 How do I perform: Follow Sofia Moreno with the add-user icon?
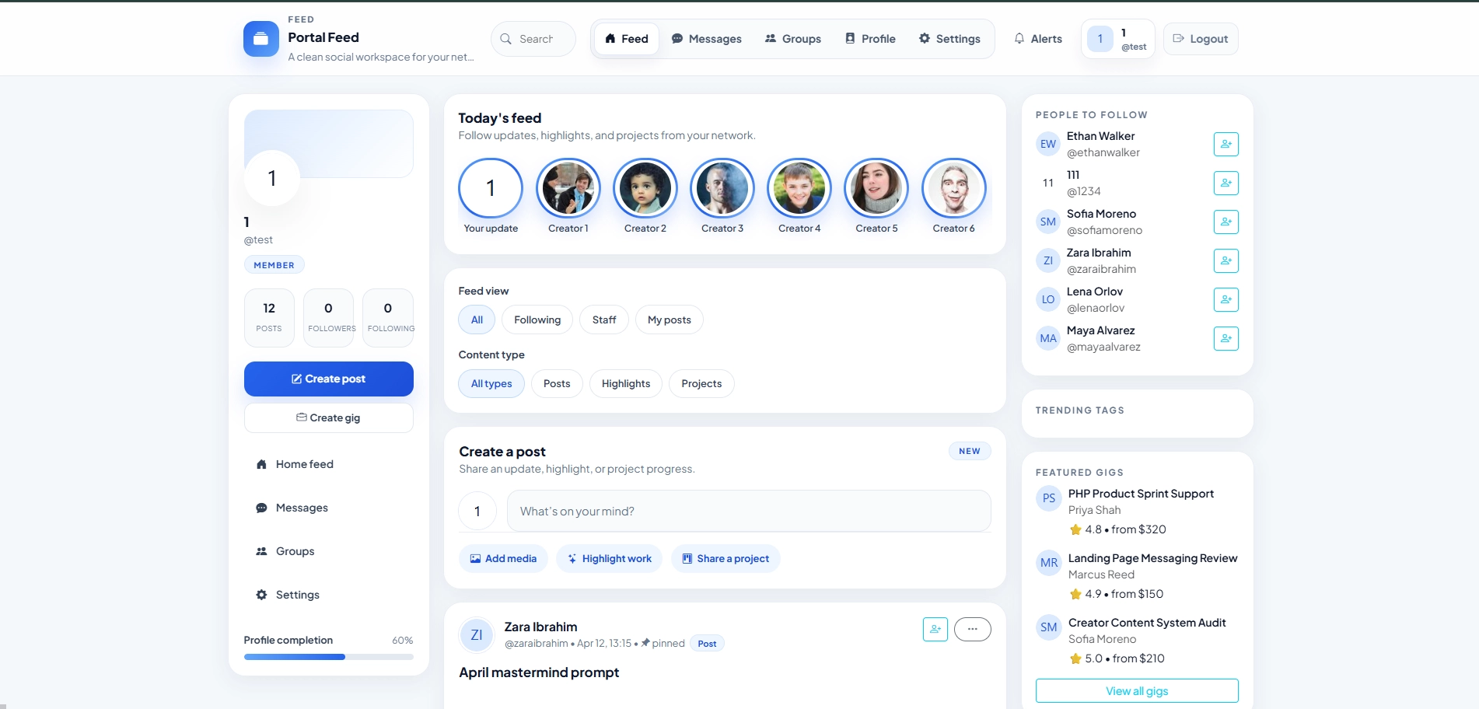[x=1226, y=222]
